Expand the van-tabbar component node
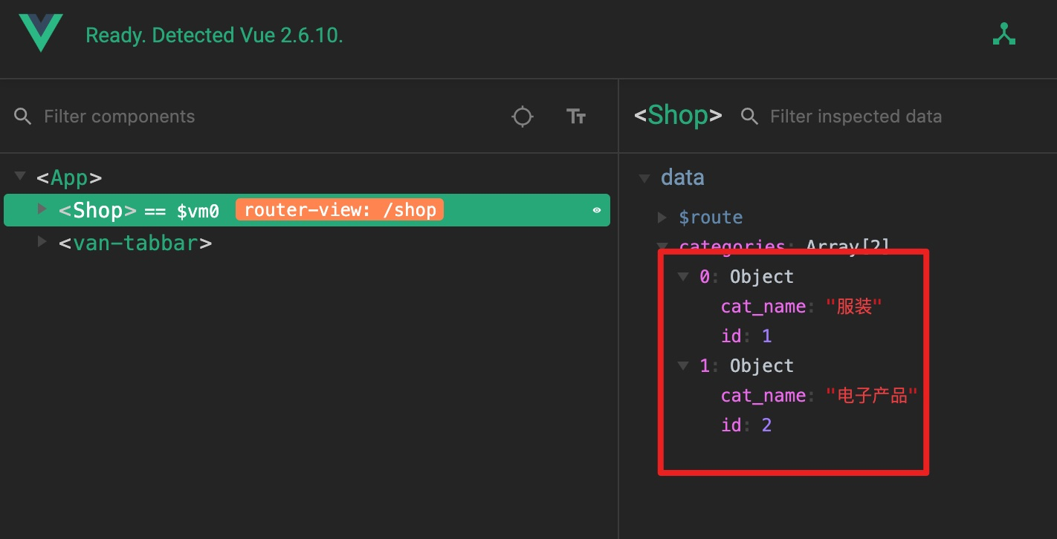The height and width of the screenshot is (539, 1057). click(42, 242)
